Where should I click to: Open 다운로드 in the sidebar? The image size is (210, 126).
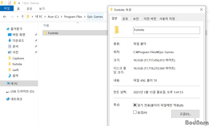[x=16, y=41]
